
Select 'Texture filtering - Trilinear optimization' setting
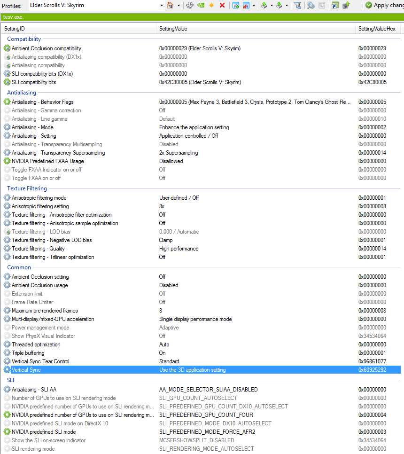coord(53,257)
